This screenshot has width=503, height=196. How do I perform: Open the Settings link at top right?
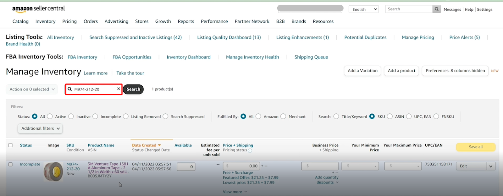tap(484, 9)
